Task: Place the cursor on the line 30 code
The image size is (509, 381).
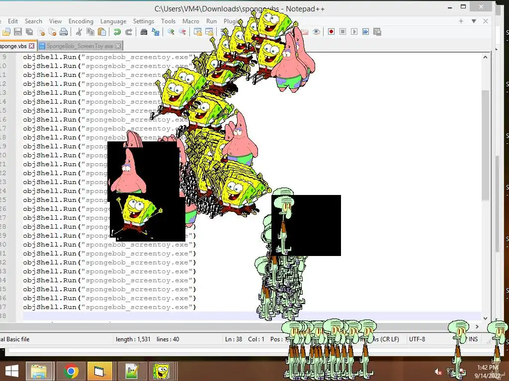Action: (109, 245)
